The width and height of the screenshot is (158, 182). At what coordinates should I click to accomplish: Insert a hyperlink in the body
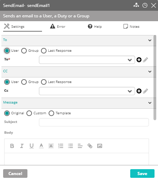pos(90,146)
